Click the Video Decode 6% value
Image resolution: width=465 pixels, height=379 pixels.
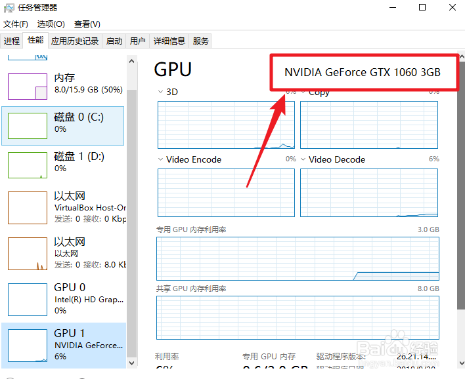pos(434,159)
